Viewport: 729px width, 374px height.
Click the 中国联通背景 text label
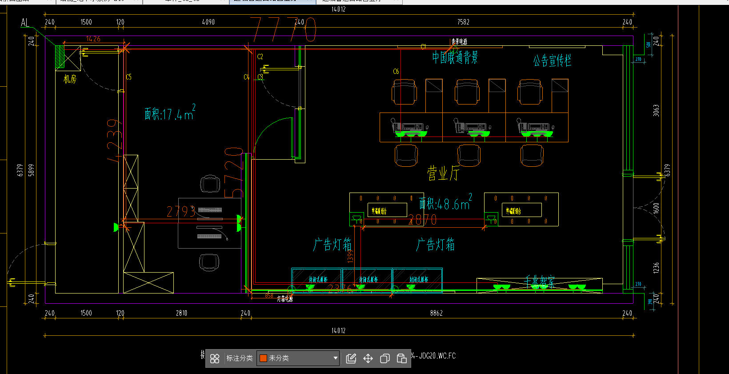tap(455, 57)
